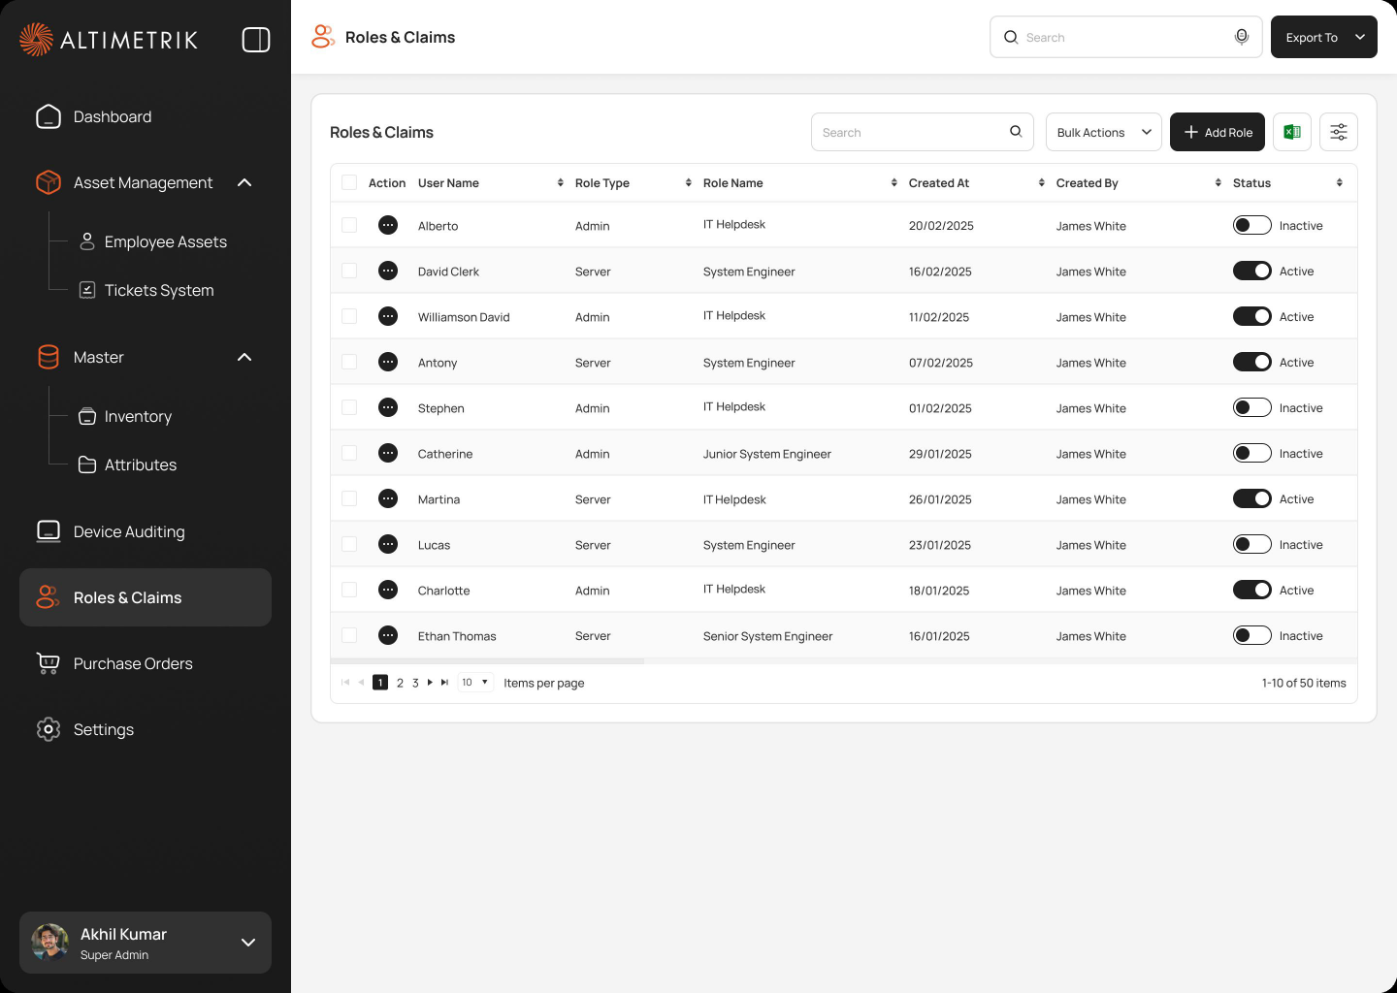Image resolution: width=1397 pixels, height=993 pixels.
Task: Open the Bulk Actions dropdown
Action: point(1104,132)
